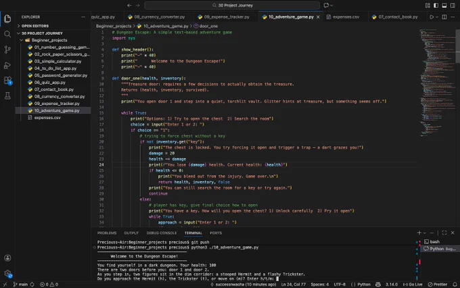This screenshot has width=460, height=288.
Task: Open editor More Actions ellipsis
Action: click(453, 17)
